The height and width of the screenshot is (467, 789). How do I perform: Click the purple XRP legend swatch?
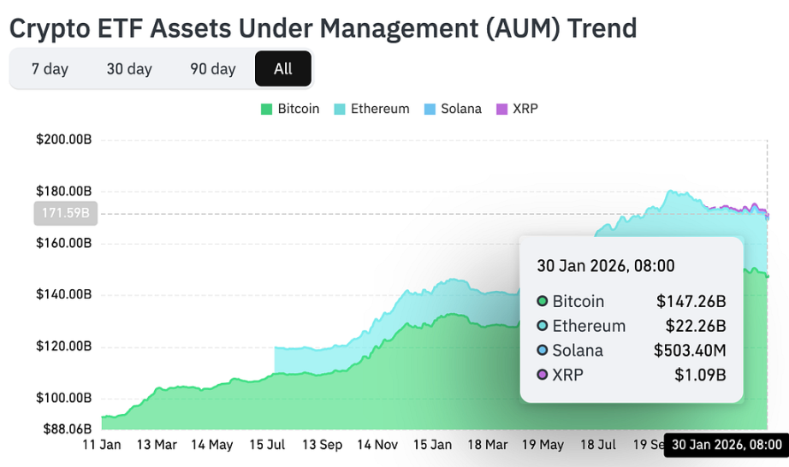coord(502,109)
